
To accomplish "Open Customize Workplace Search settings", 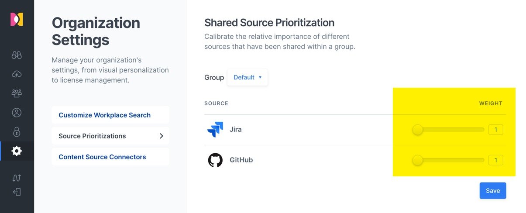I will (x=110, y=115).
